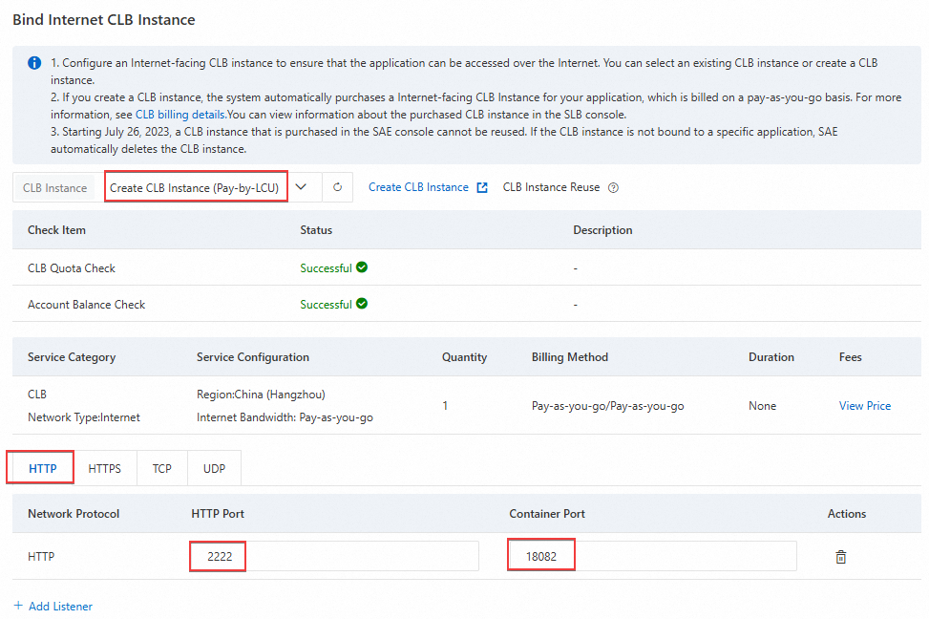Open the Create CLB Instance (Pay-by-LCU) selector
The width and height of the screenshot is (929, 619).
point(196,188)
